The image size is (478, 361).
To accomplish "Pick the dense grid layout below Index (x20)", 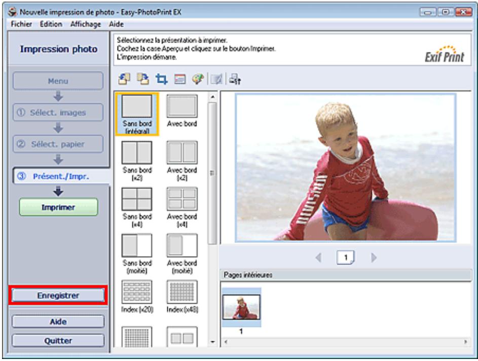I will coord(137,337).
